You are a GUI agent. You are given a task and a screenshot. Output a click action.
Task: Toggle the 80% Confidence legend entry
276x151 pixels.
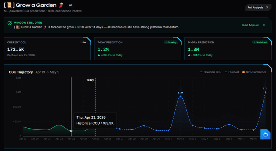[x=254, y=72]
